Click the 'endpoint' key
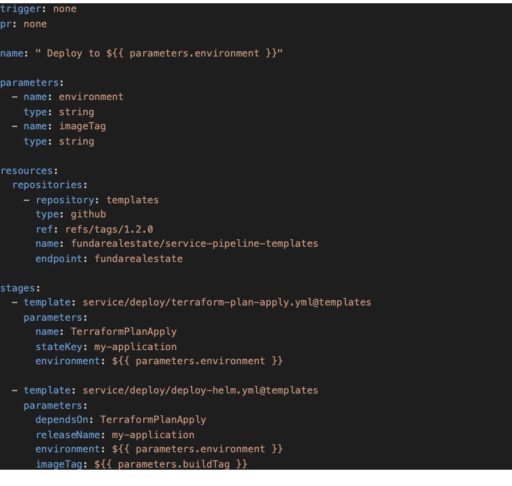 (x=59, y=259)
